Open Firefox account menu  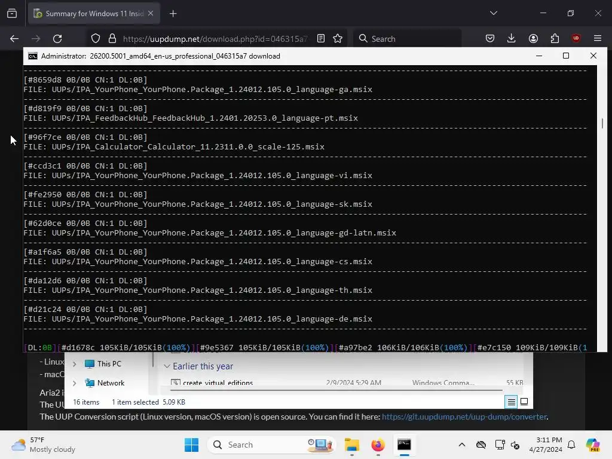coord(533,39)
